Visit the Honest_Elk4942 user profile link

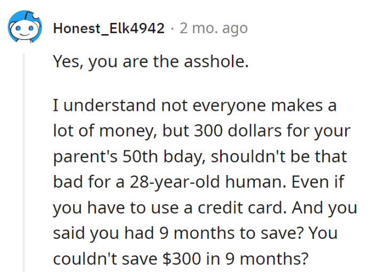pyautogui.click(x=109, y=28)
